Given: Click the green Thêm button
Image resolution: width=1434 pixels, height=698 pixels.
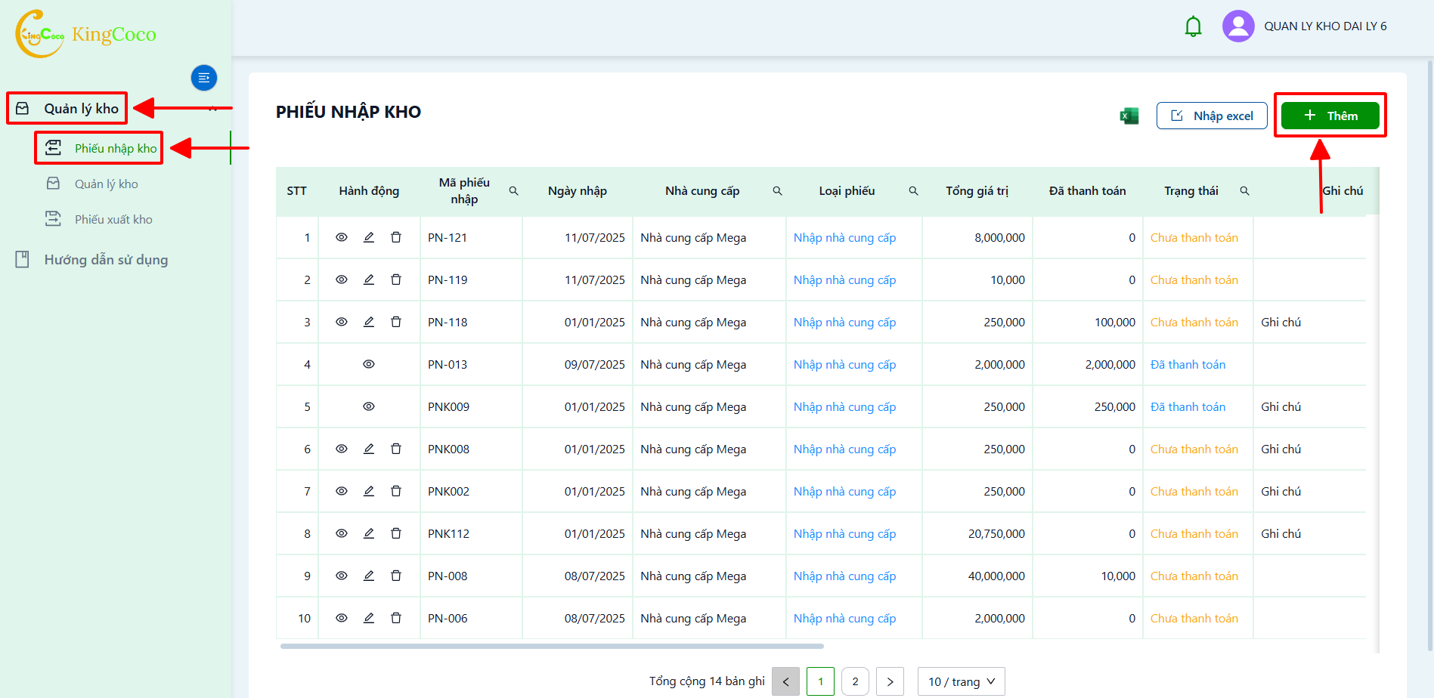Looking at the screenshot, I should point(1330,116).
